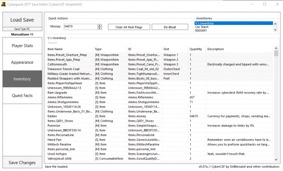Click the 71 quantity of ShotgunAmmo
Viewport: 283px width, 171px height.
(x=191, y=102)
